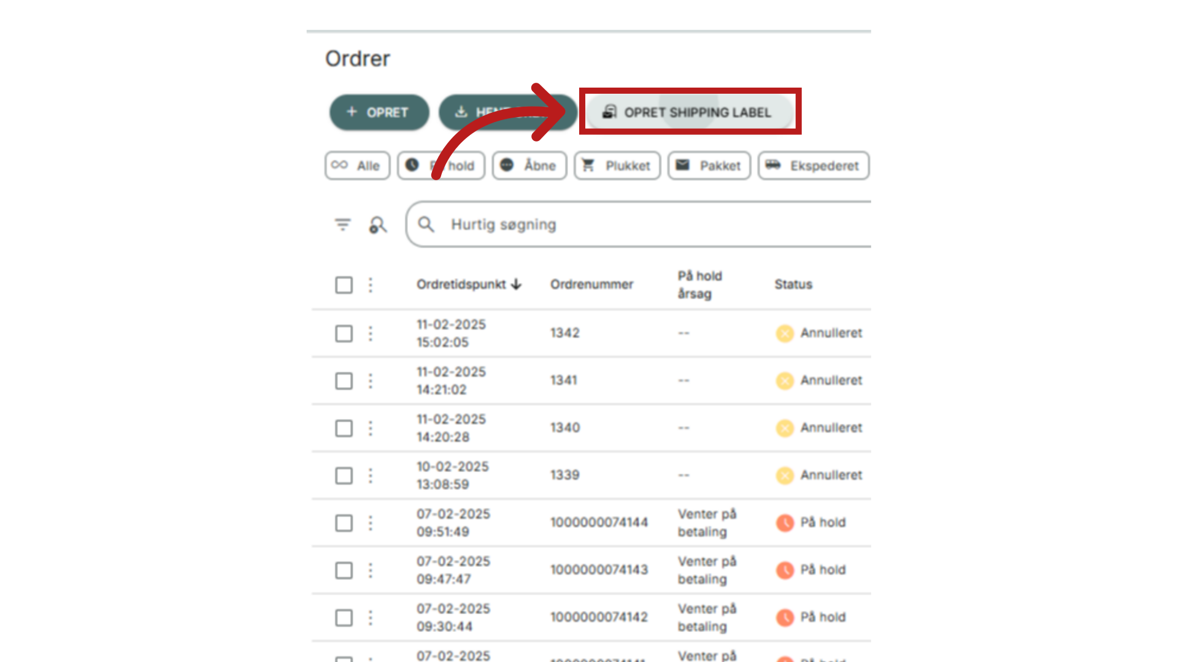Filter orders by Alle

point(357,165)
